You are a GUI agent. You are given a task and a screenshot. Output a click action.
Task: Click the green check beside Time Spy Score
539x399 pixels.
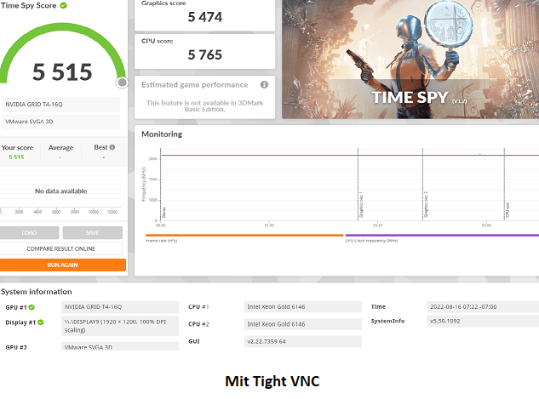point(63,5)
